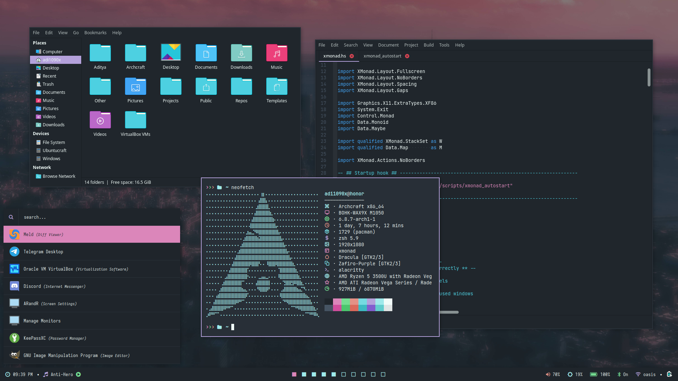Open the VirtualBox VMs folder

click(135, 120)
